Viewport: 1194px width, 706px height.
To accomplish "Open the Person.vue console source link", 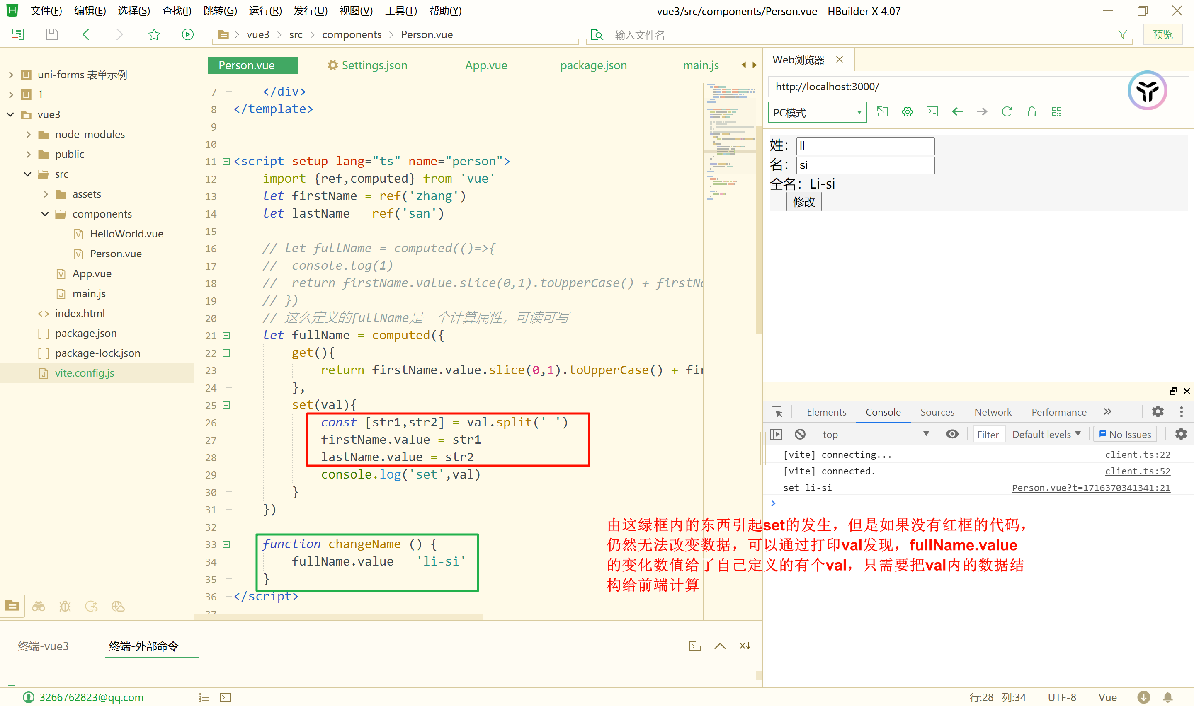I will (x=1090, y=488).
